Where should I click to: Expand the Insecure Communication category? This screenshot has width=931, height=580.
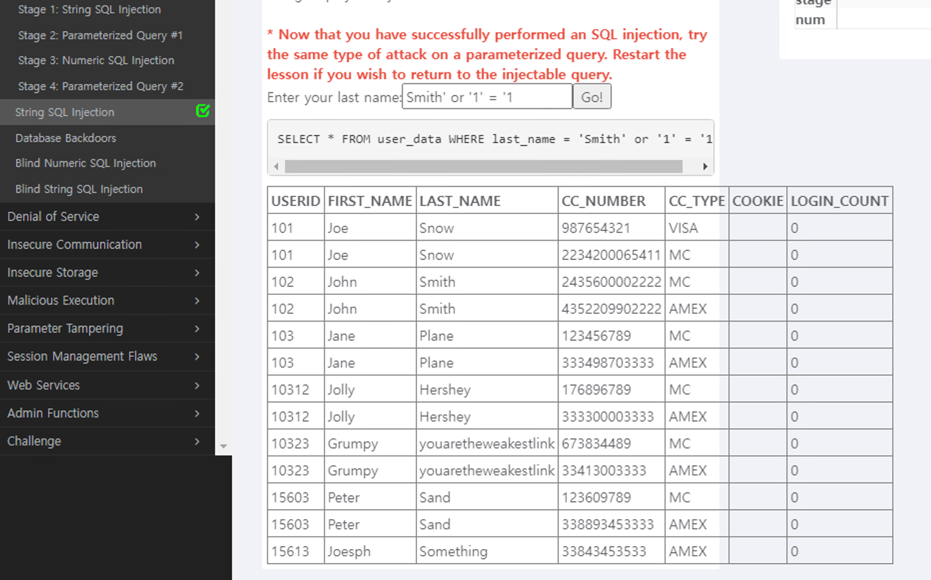(x=74, y=244)
